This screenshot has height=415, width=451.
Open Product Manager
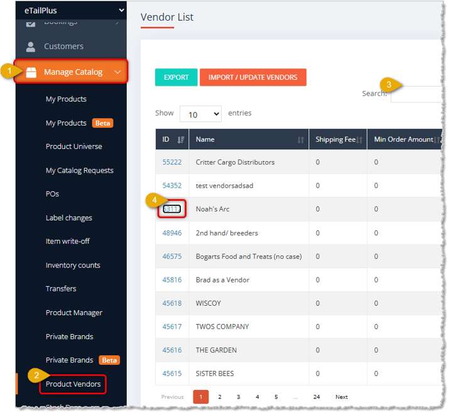click(74, 313)
